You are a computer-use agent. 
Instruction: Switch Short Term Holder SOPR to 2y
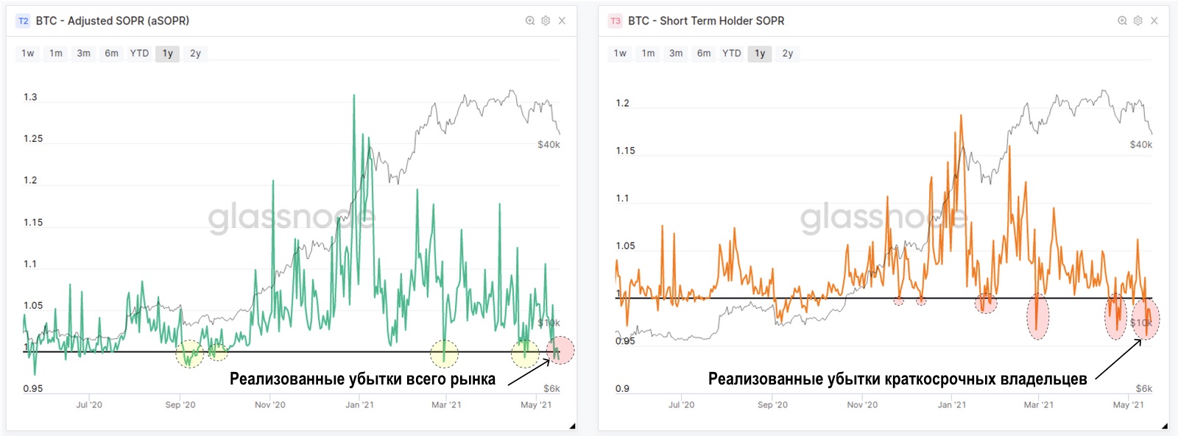tap(788, 53)
